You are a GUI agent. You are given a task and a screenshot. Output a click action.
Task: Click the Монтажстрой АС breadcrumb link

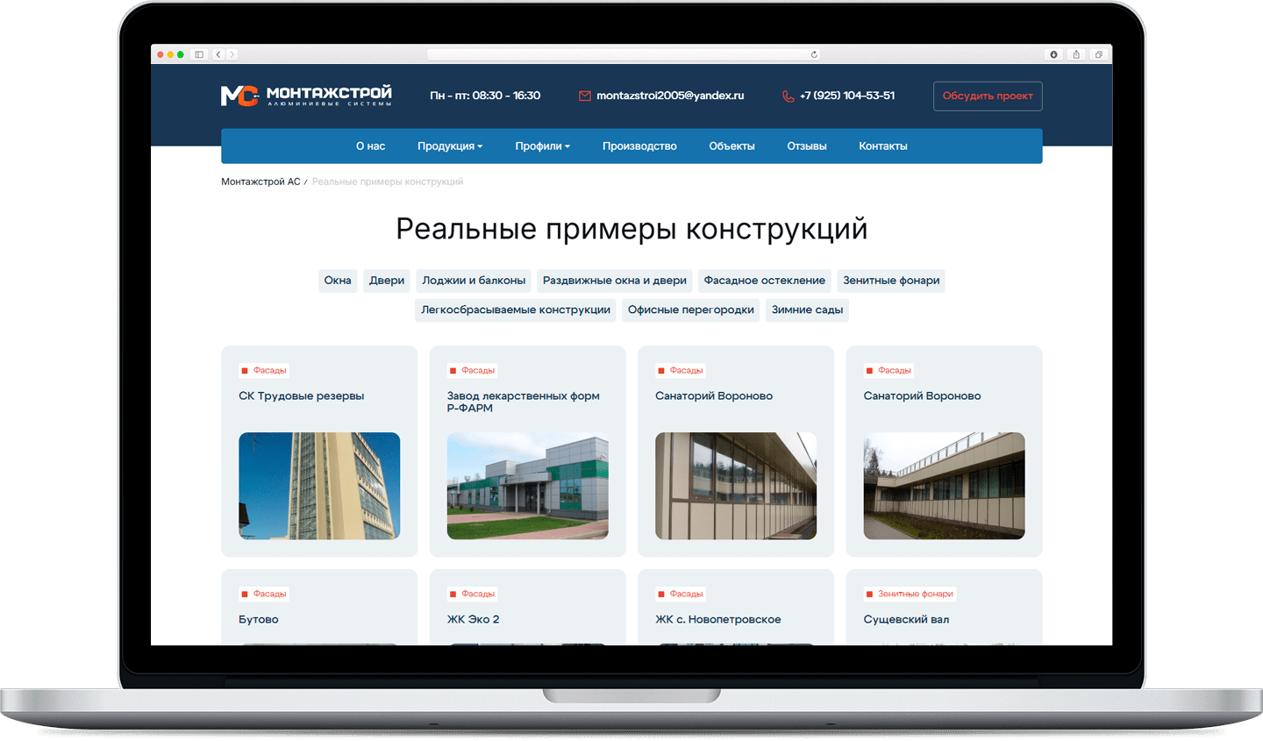(x=260, y=182)
